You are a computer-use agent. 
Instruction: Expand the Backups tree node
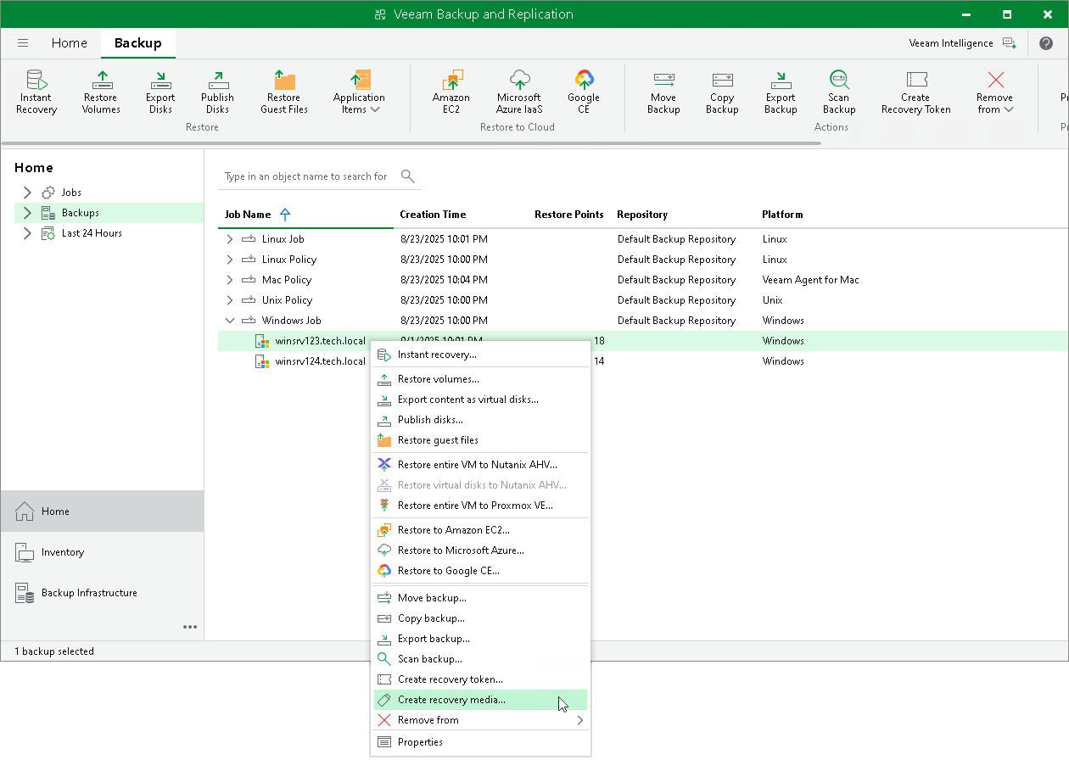pyautogui.click(x=27, y=213)
